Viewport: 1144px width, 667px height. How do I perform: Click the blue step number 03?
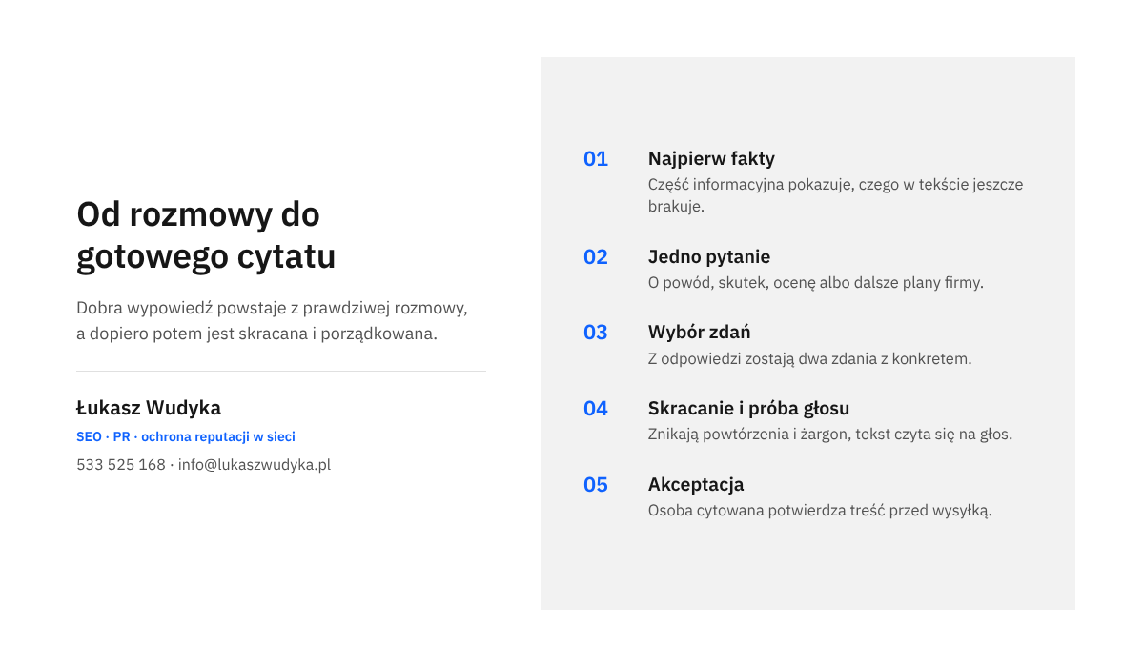596,333
